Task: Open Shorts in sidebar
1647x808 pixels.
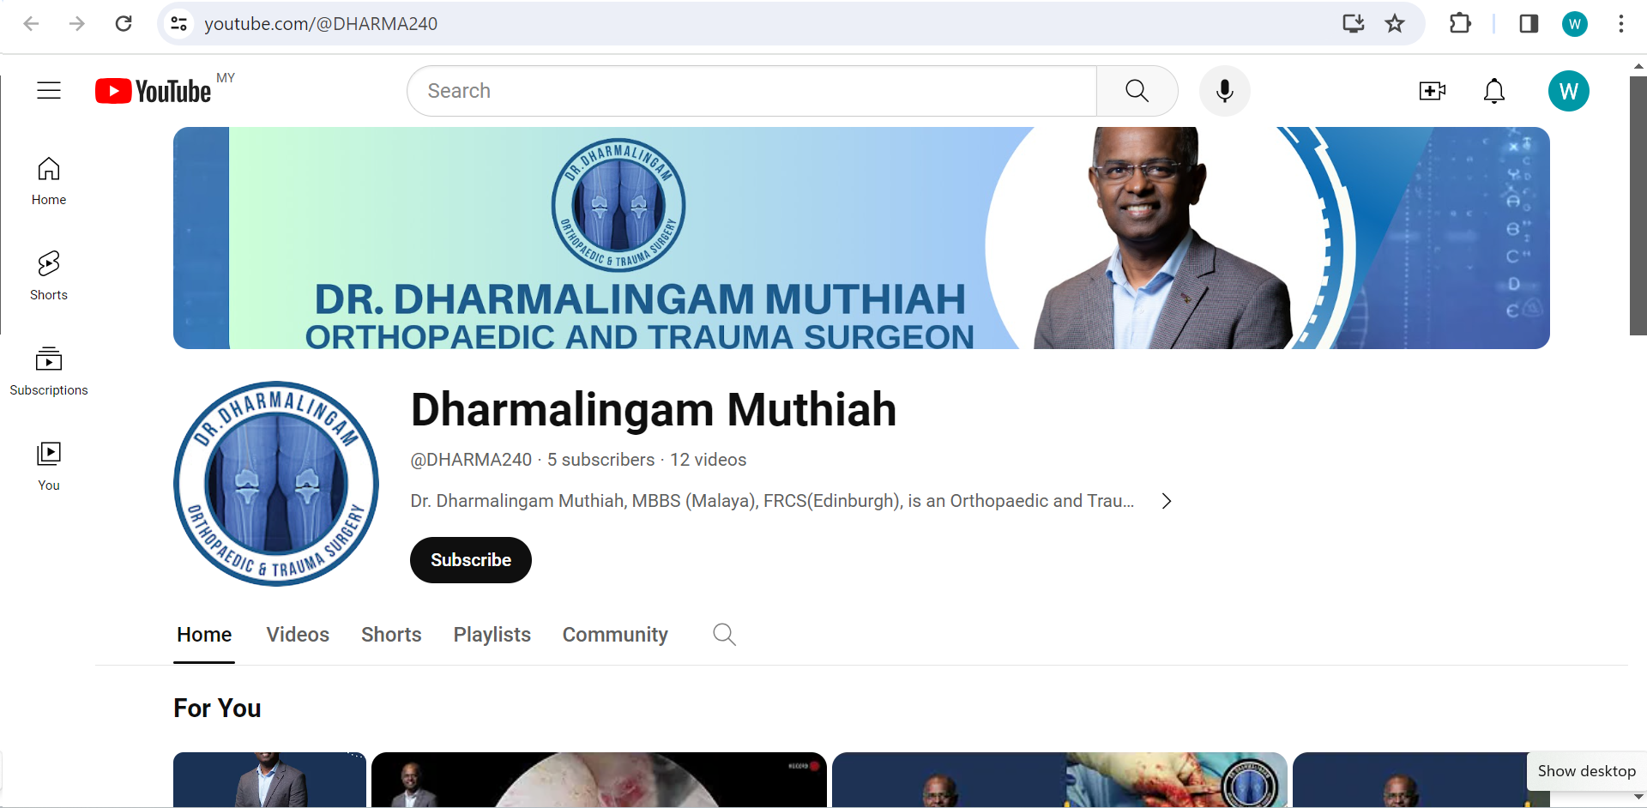Action: click(49, 275)
